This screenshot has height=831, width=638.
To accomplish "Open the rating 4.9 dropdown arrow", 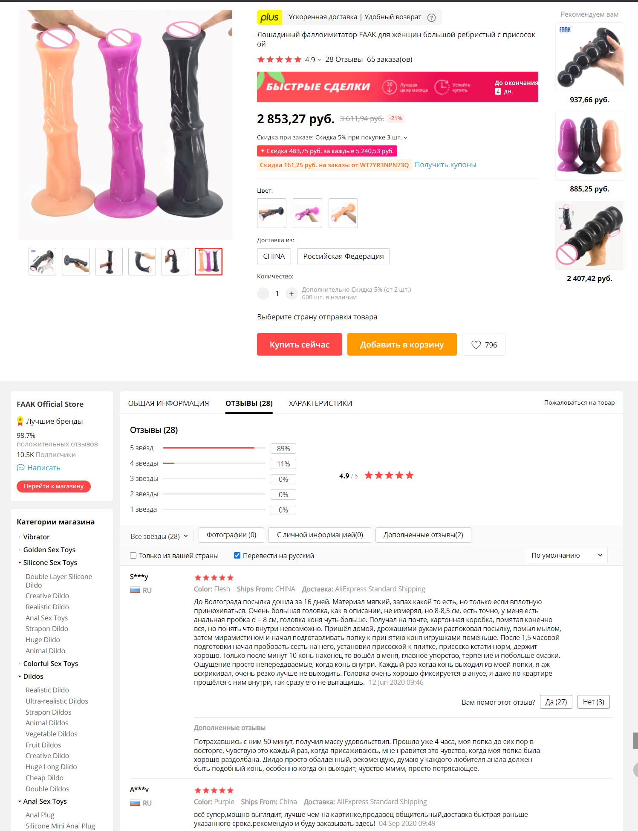I will 319,60.
